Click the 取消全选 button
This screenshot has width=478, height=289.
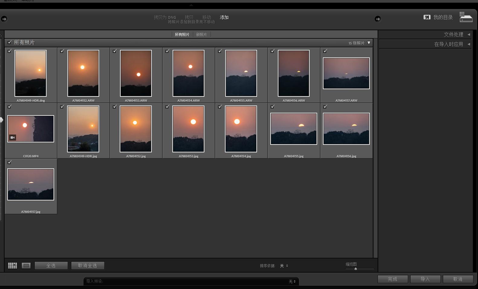pyautogui.click(x=88, y=265)
